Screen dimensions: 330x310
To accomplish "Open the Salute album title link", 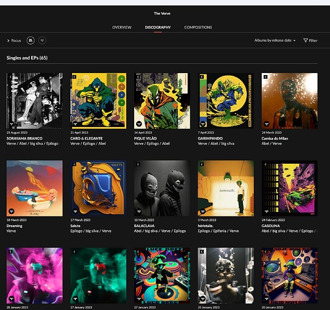I will point(75,226).
